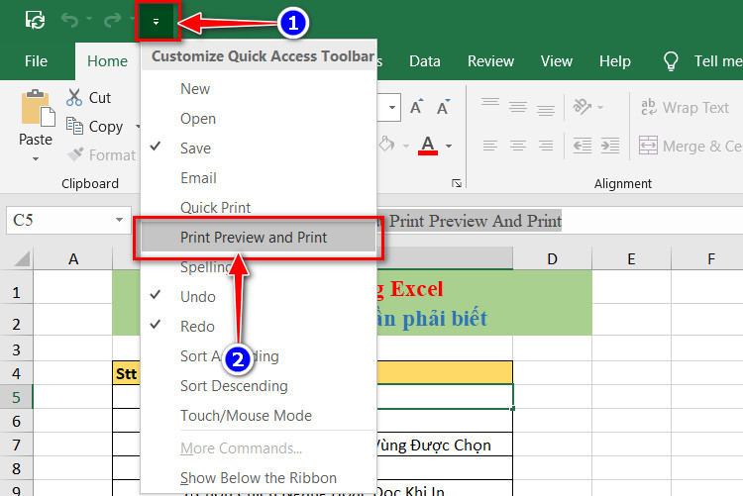This screenshot has width=743, height=496.
Task: Switch to the Home tab
Action: (107, 61)
